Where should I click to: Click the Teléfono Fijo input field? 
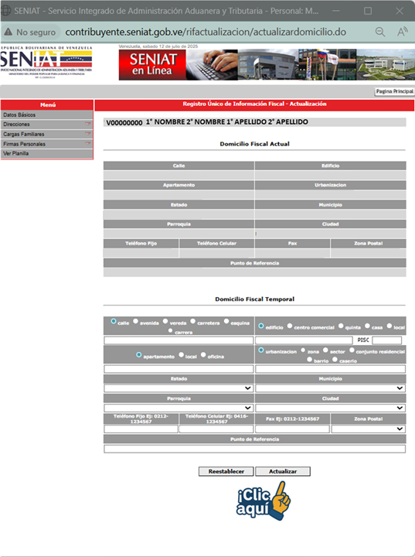[x=141, y=429]
